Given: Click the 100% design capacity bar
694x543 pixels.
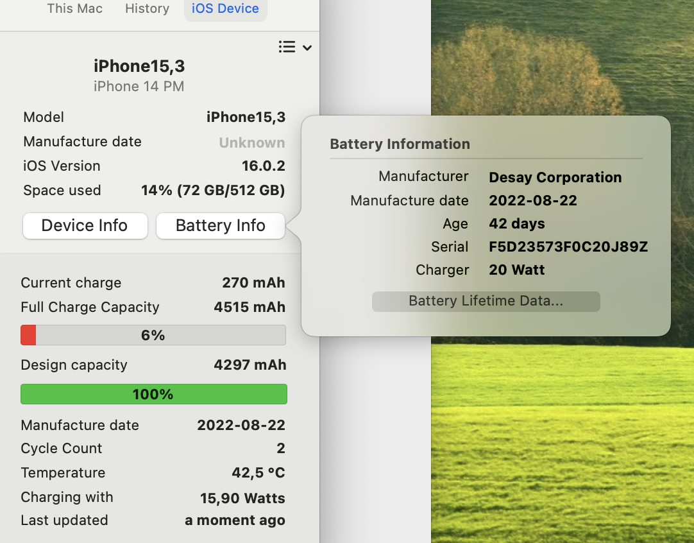Looking at the screenshot, I should (x=153, y=394).
